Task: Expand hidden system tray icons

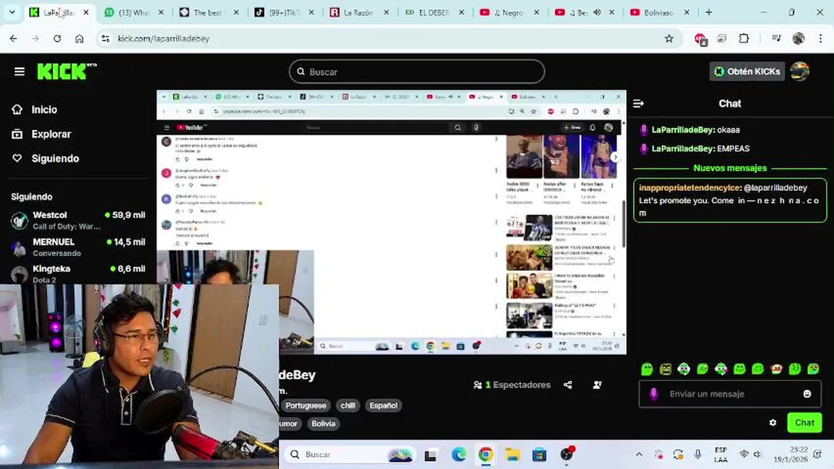Action: pyautogui.click(x=639, y=455)
